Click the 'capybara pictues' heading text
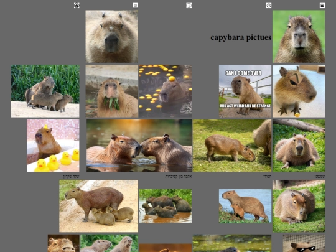The height and width of the screenshot is (252, 336). tap(241, 37)
